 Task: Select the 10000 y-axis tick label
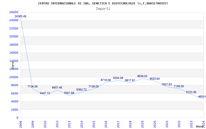coord(14,77)
